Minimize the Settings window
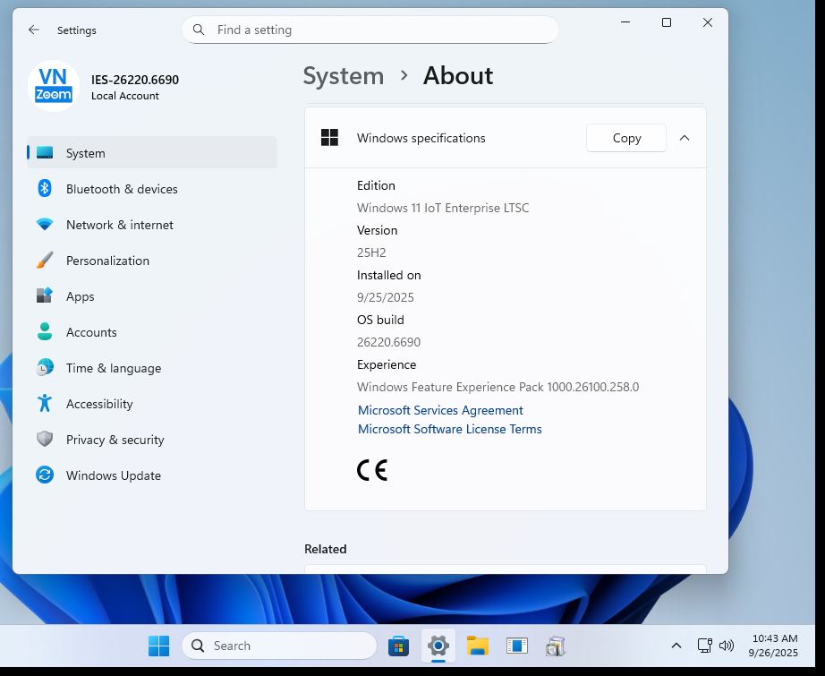The height and width of the screenshot is (676, 825). pos(625,22)
